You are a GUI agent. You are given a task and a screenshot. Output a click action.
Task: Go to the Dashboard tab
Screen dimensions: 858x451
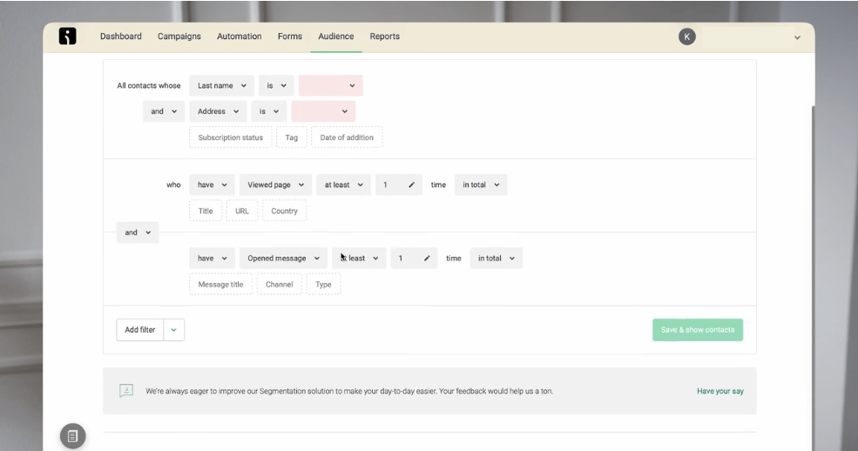(120, 36)
